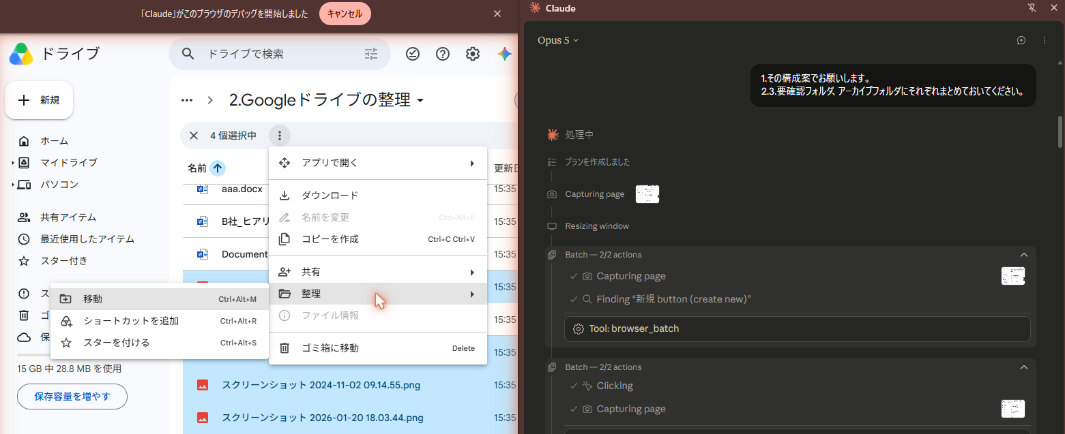Select スターを付ける in the submenu
Screen dimensions: 1065x434
[x=160, y=343]
